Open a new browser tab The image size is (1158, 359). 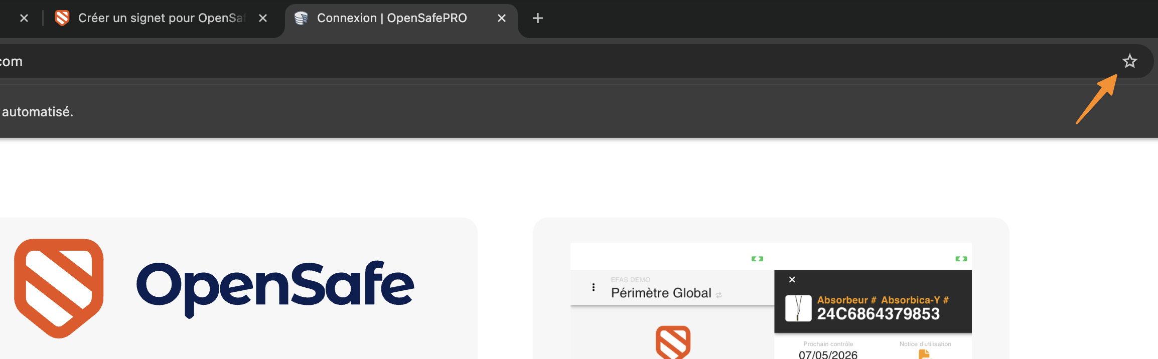coord(537,19)
